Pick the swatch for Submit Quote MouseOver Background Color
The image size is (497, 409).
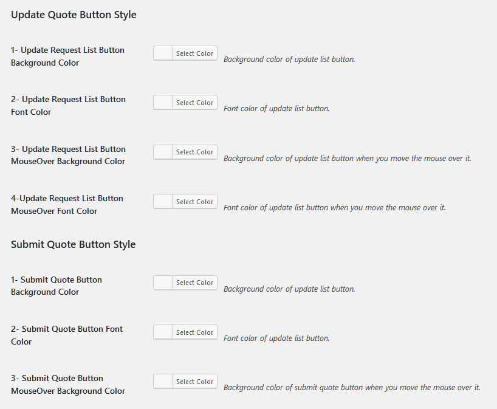coord(163,382)
